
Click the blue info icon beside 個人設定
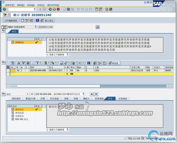[x=37, y=20]
